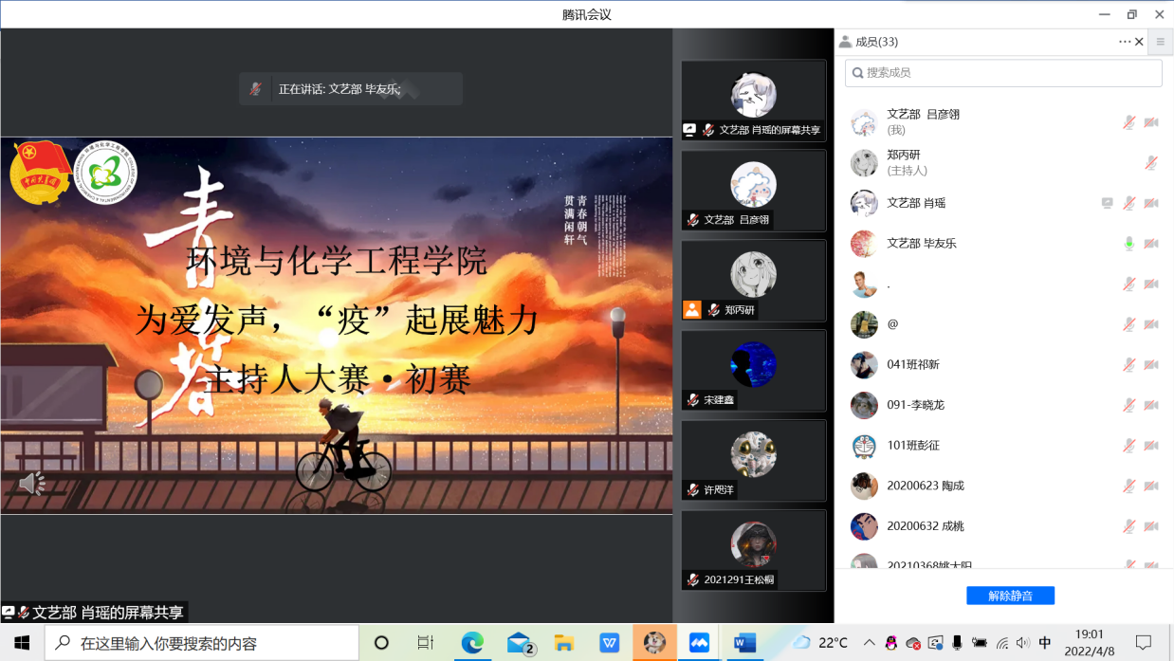The width and height of the screenshot is (1174, 661).
Task: Click the 成员(33) panel title
Action: coord(876,42)
